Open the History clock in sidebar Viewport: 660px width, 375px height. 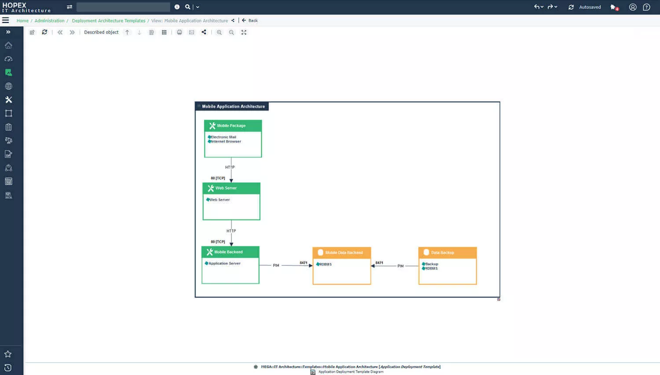pos(8,368)
